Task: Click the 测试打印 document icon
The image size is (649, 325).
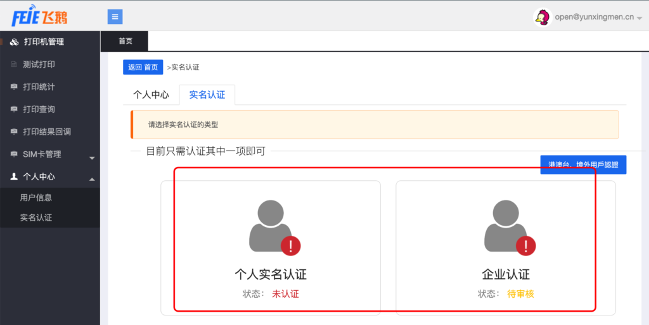Action: coord(14,64)
